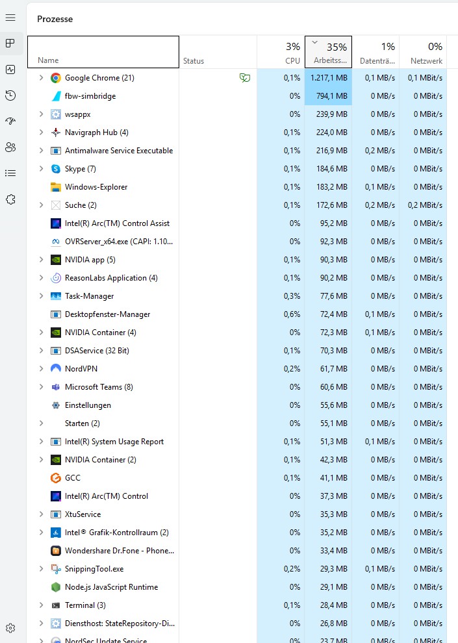The height and width of the screenshot is (643, 458).
Task: Click the Navigraph Hub icon
Action: [x=56, y=132]
